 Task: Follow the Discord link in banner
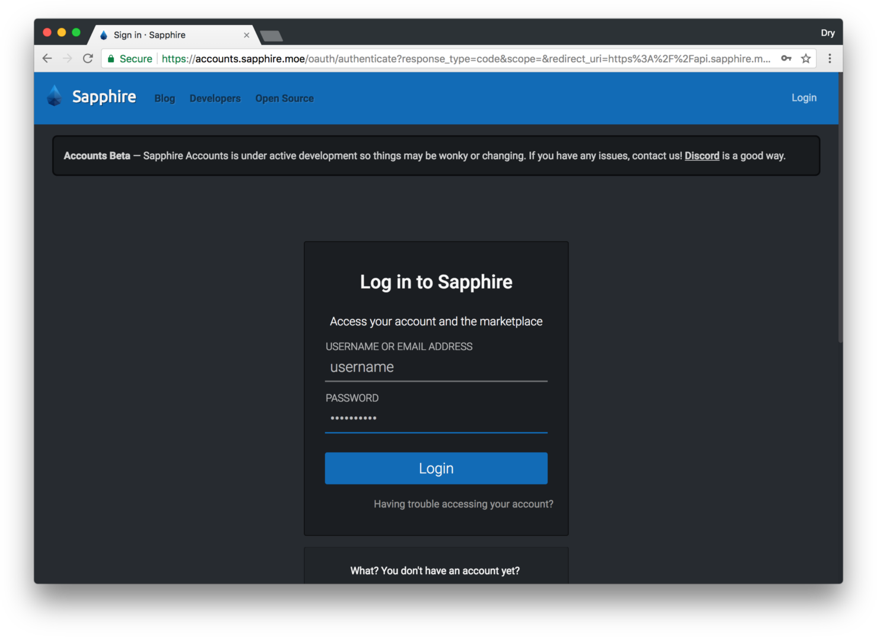(702, 156)
